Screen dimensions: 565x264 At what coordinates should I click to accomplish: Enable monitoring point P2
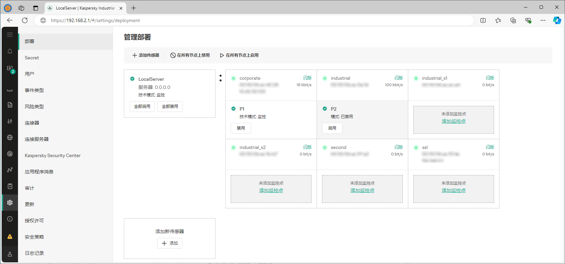[332, 128]
